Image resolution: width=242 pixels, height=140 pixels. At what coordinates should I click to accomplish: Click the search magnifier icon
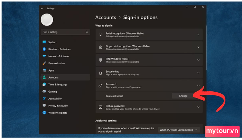(x=87, y=32)
